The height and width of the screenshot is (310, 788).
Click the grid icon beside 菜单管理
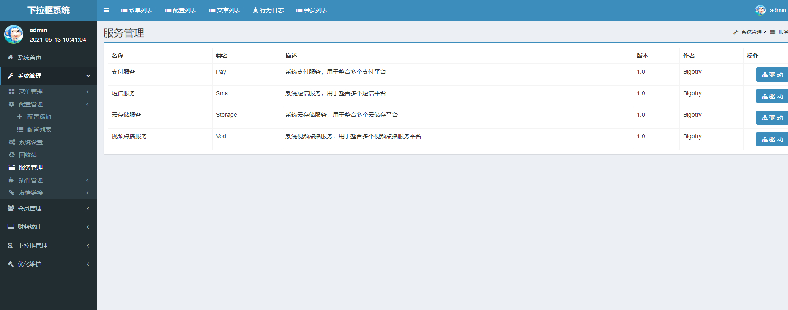12,92
